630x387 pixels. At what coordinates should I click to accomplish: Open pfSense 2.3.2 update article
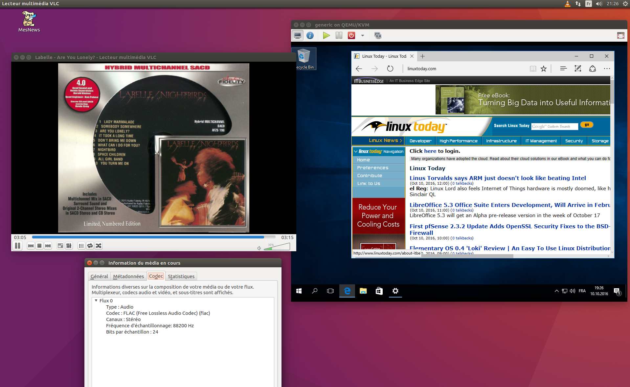click(x=510, y=229)
